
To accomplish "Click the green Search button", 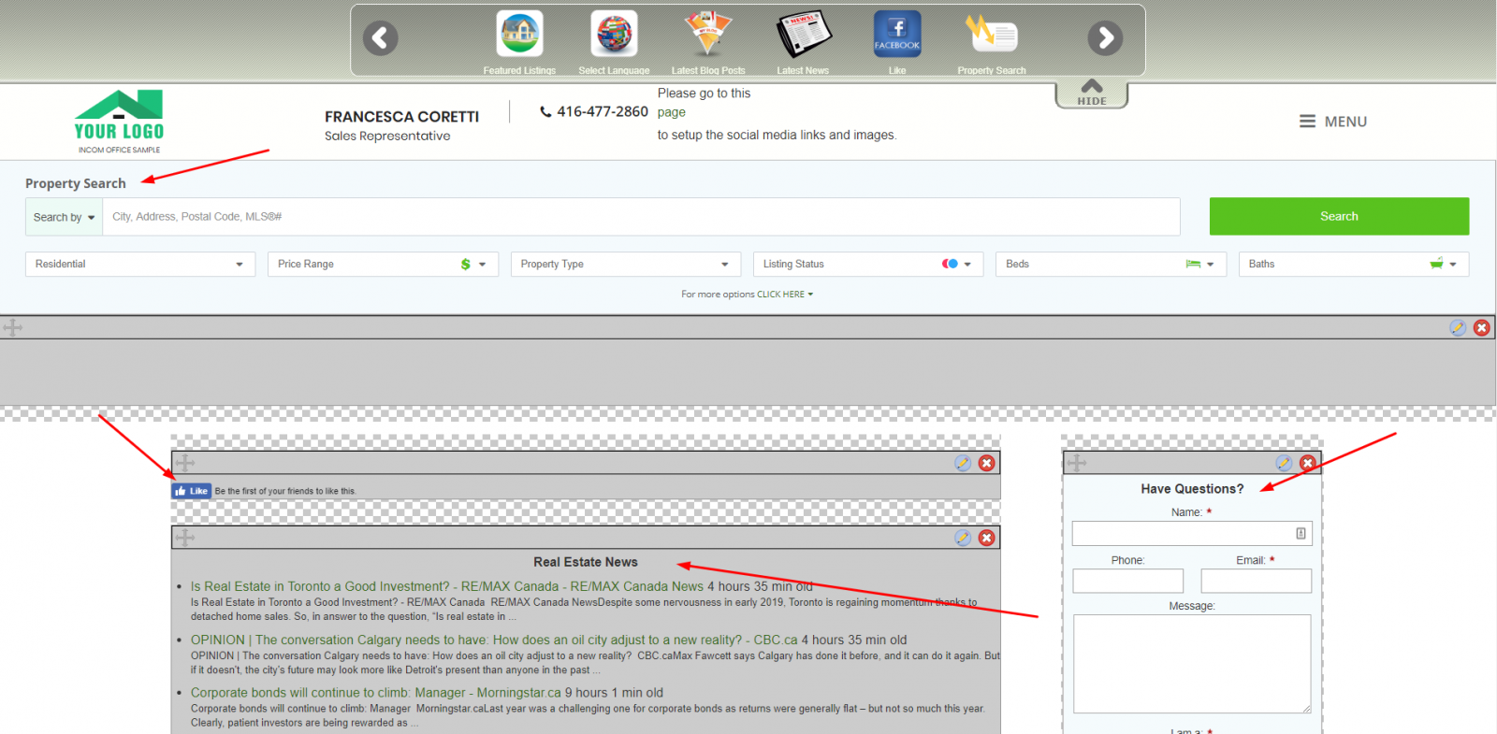I will click(x=1338, y=216).
